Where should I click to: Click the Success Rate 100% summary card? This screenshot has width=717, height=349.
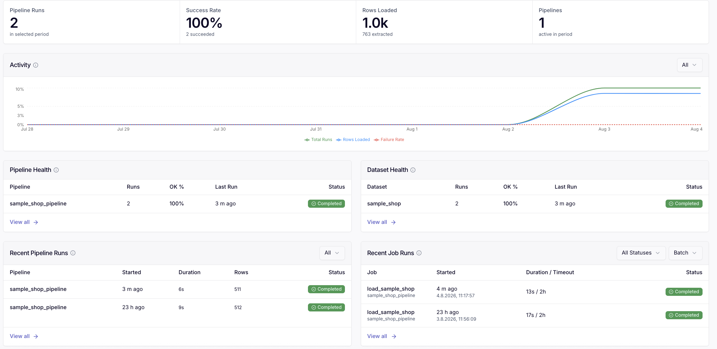pyautogui.click(x=268, y=22)
